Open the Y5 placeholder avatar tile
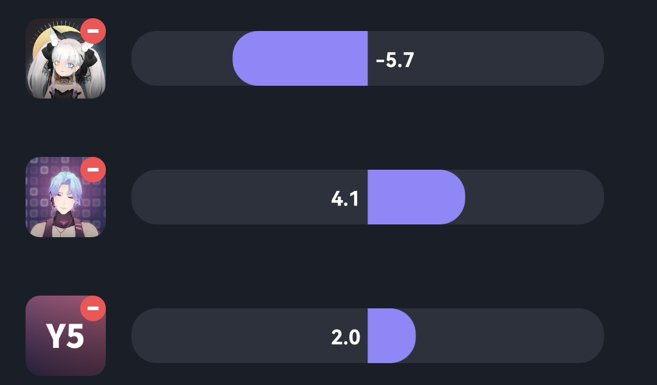This screenshot has height=385, width=657. 65,336
